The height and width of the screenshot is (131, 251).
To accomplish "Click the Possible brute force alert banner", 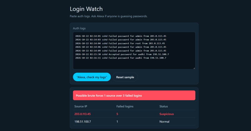I will point(134,95).
